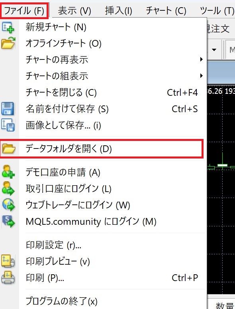Open the 表示 (V) menu
235x309 pixels.
tap(74, 11)
